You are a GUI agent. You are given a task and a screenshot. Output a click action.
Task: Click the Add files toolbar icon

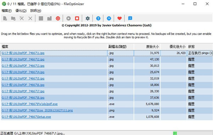point(5,18)
